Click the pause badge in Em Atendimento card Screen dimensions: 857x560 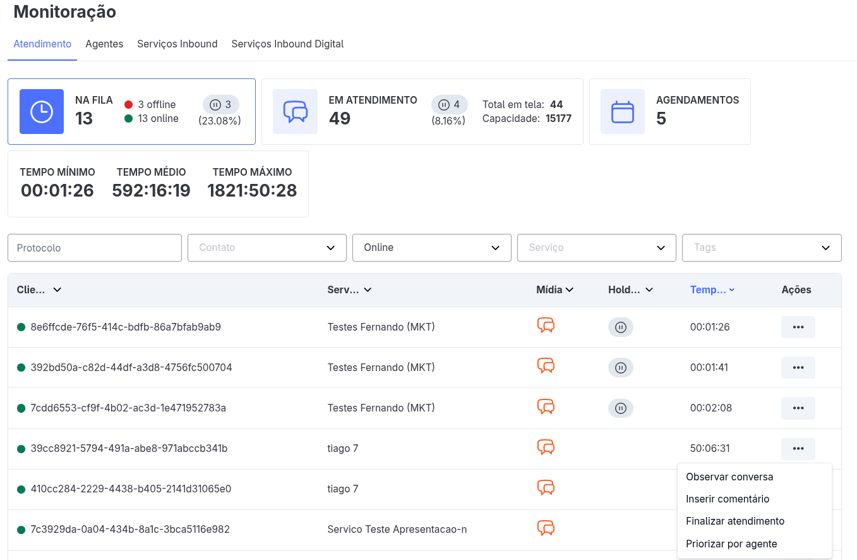point(449,105)
